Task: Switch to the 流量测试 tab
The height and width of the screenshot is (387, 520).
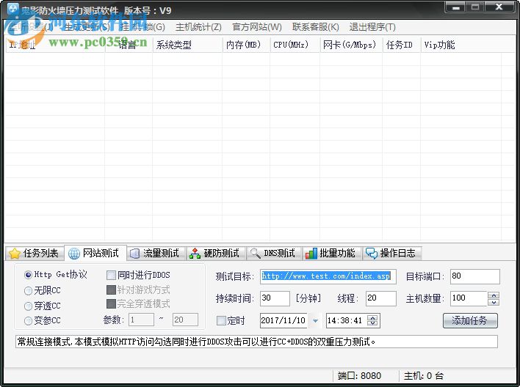Action: click(156, 254)
